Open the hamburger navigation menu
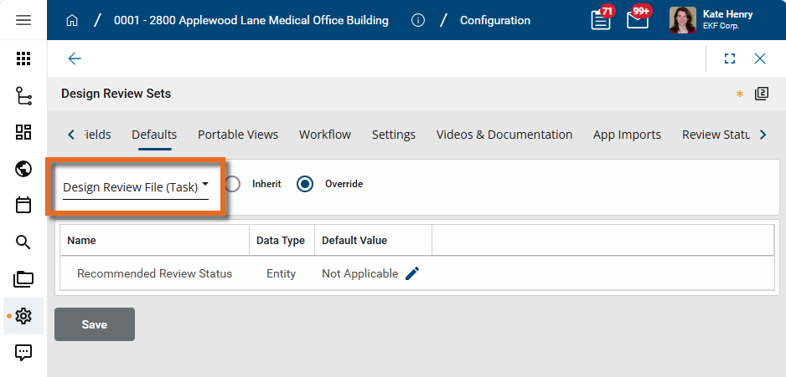Viewport: 786px width, 377px height. click(x=23, y=20)
